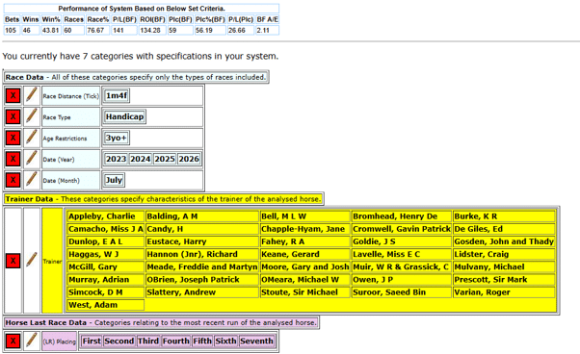Click trainer Gosden, John and Thady
The image size is (580, 354).
click(x=504, y=241)
